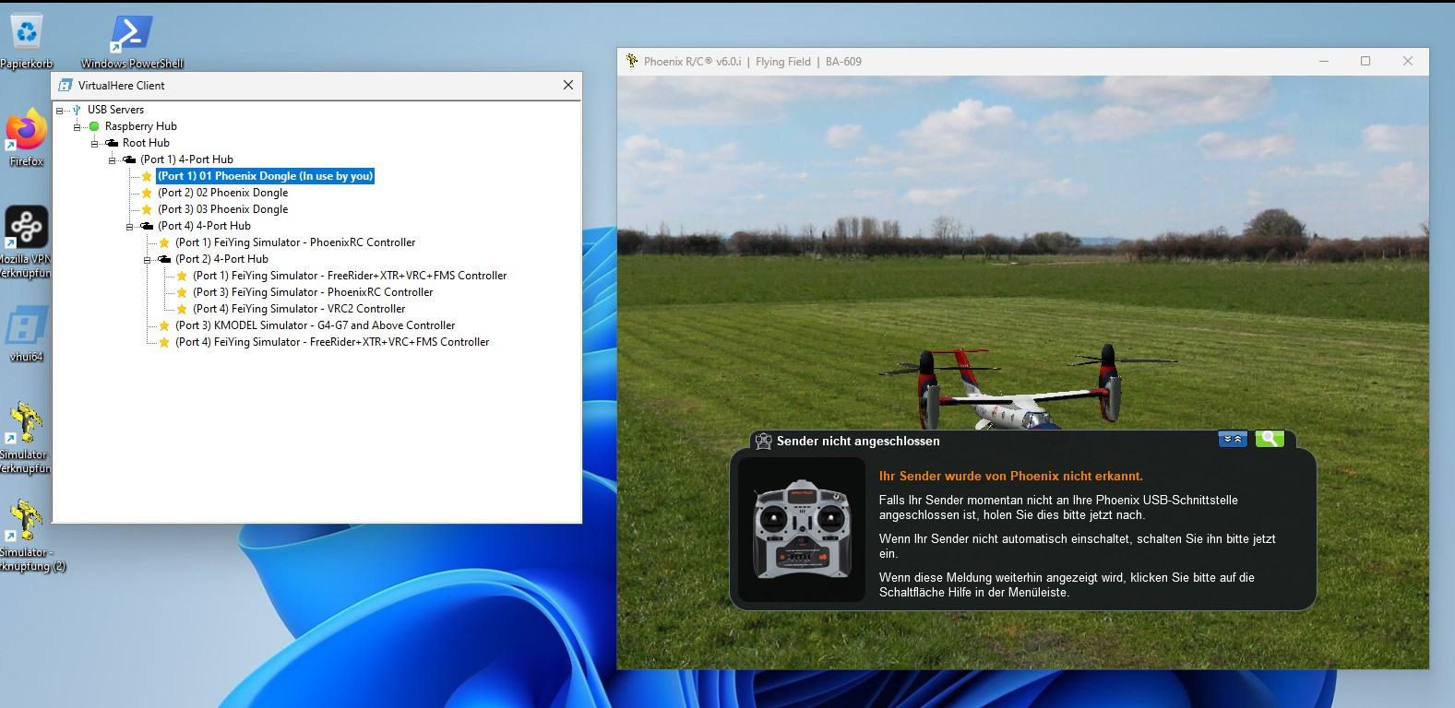
Task: Select '(Port 3) KMODEL Simulator - G4-G7 and Above Controller'
Action: point(315,325)
